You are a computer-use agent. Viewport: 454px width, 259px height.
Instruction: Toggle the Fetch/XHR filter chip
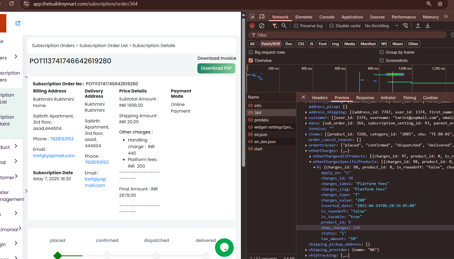tap(271, 44)
